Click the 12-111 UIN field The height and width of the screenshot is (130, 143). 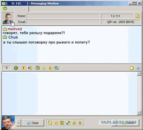117,16
